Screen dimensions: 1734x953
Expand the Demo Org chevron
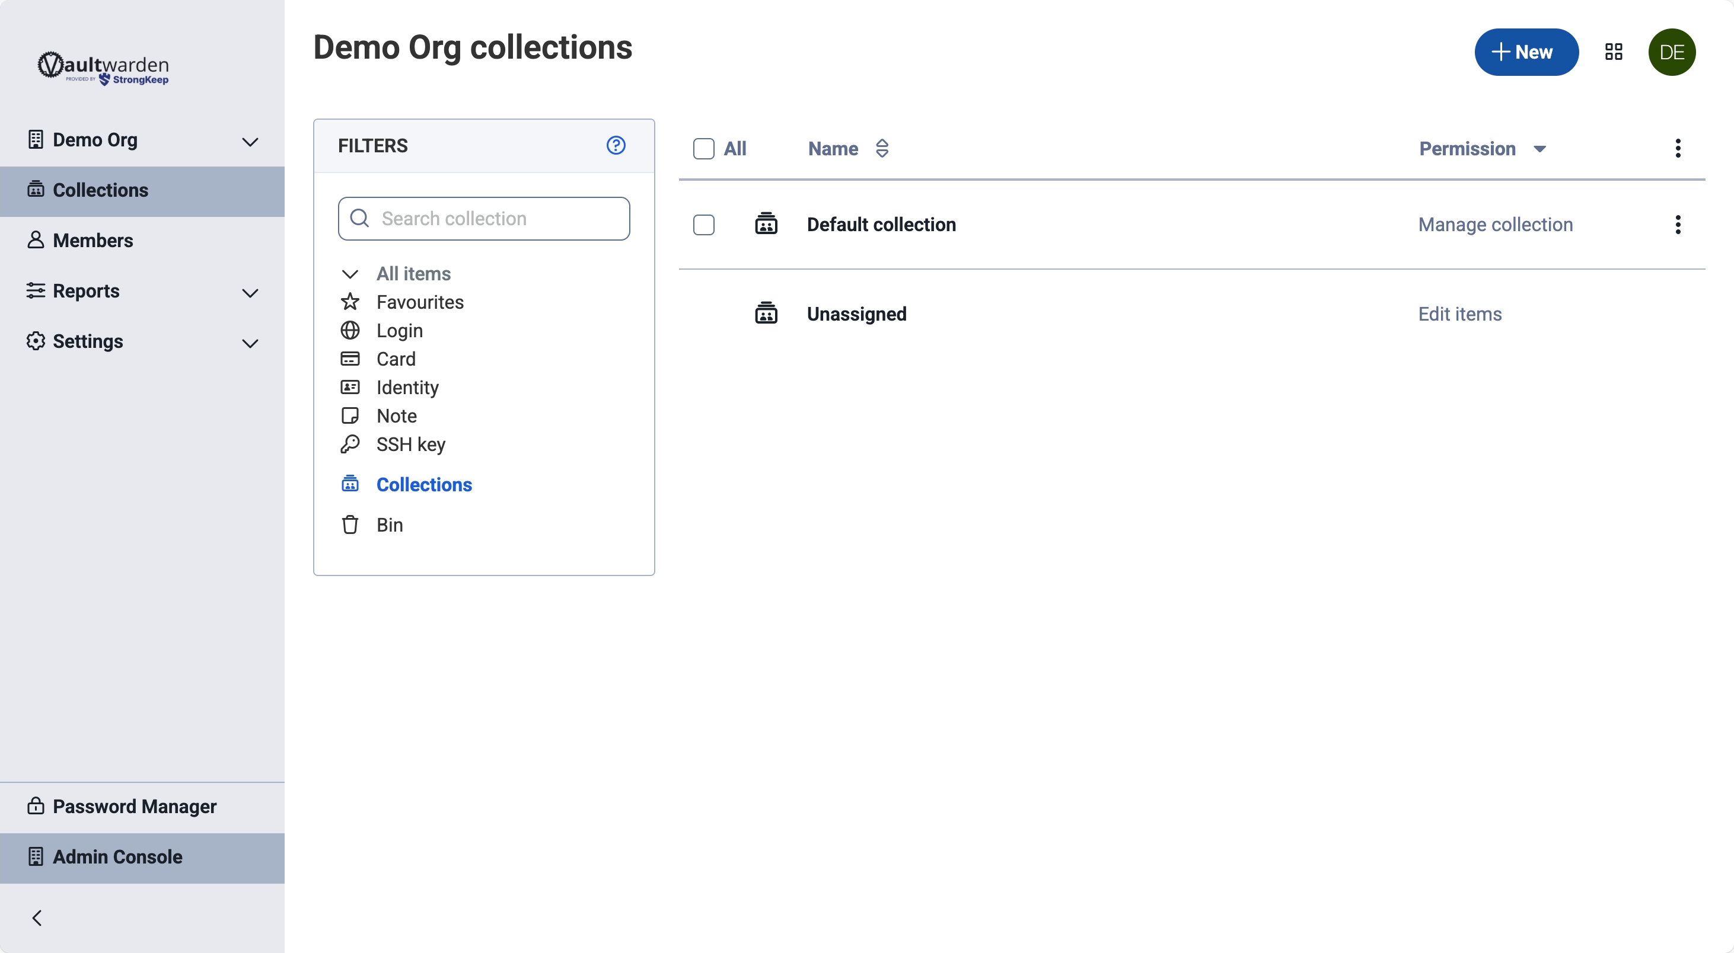pyautogui.click(x=250, y=141)
